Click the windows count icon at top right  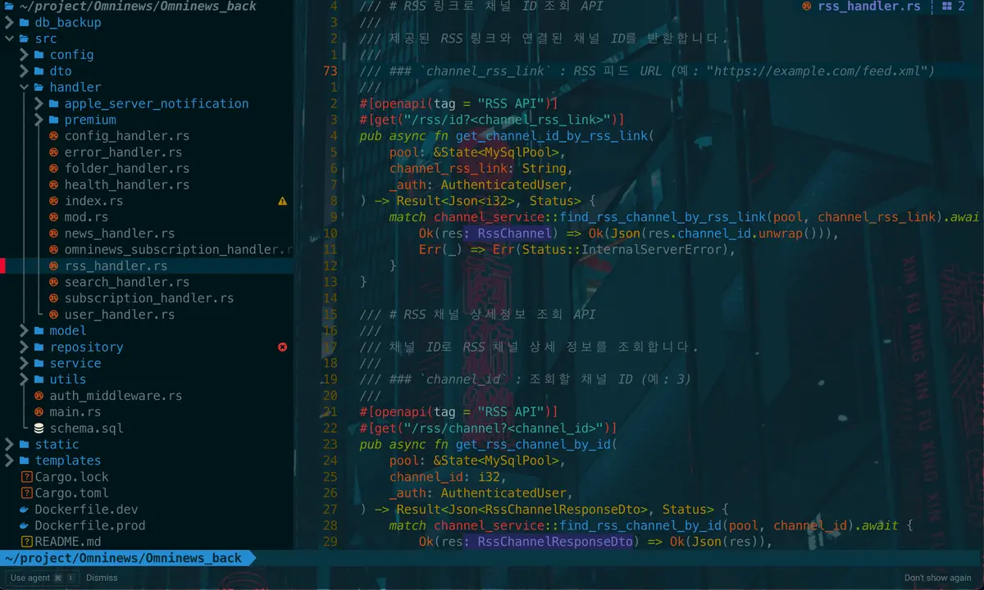point(949,6)
